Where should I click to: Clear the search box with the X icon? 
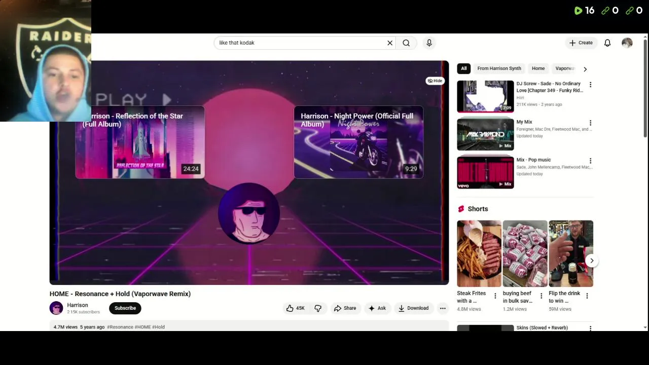click(x=390, y=43)
